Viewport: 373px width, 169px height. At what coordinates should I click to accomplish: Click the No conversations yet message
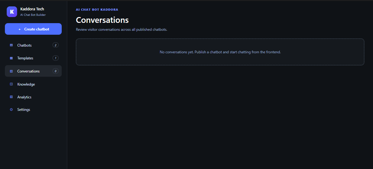click(220, 52)
